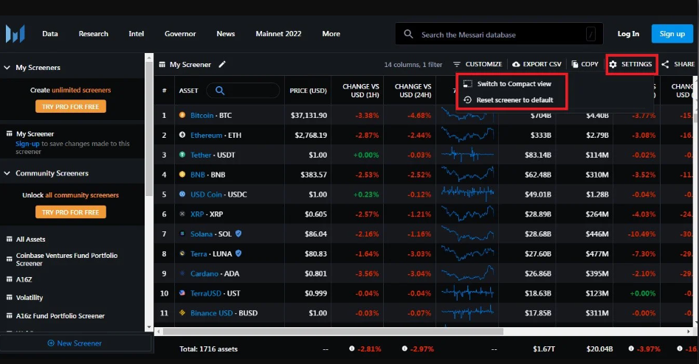Click the Share button
This screenshot has width=699, height=364.
click(x=678, y=64)
